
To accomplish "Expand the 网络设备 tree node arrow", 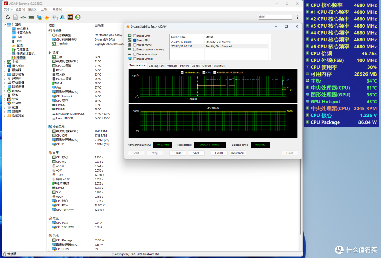I will tap(5, 87).
